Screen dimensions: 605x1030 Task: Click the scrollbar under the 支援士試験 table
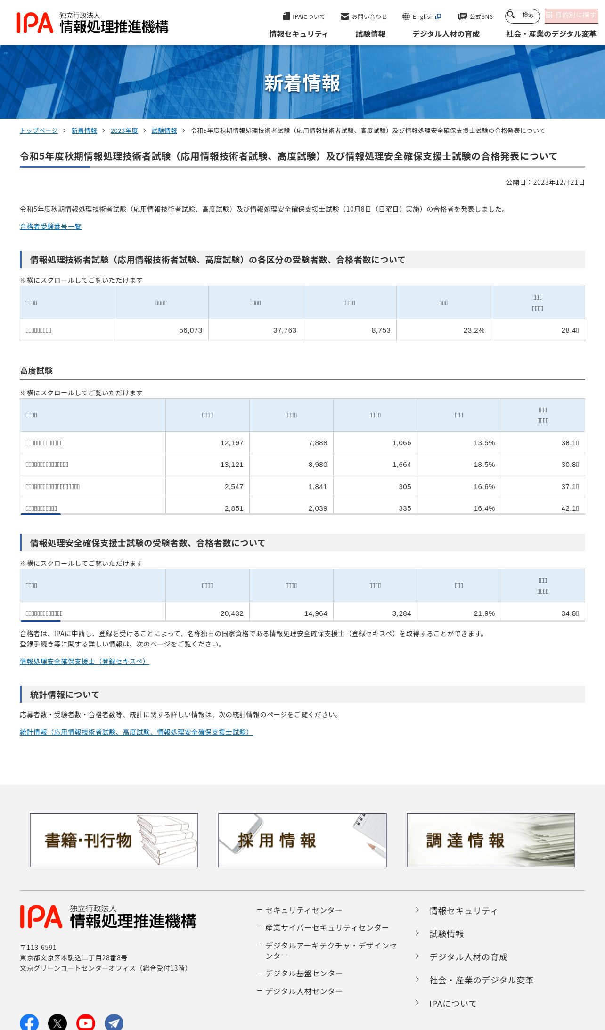(41, 621)
